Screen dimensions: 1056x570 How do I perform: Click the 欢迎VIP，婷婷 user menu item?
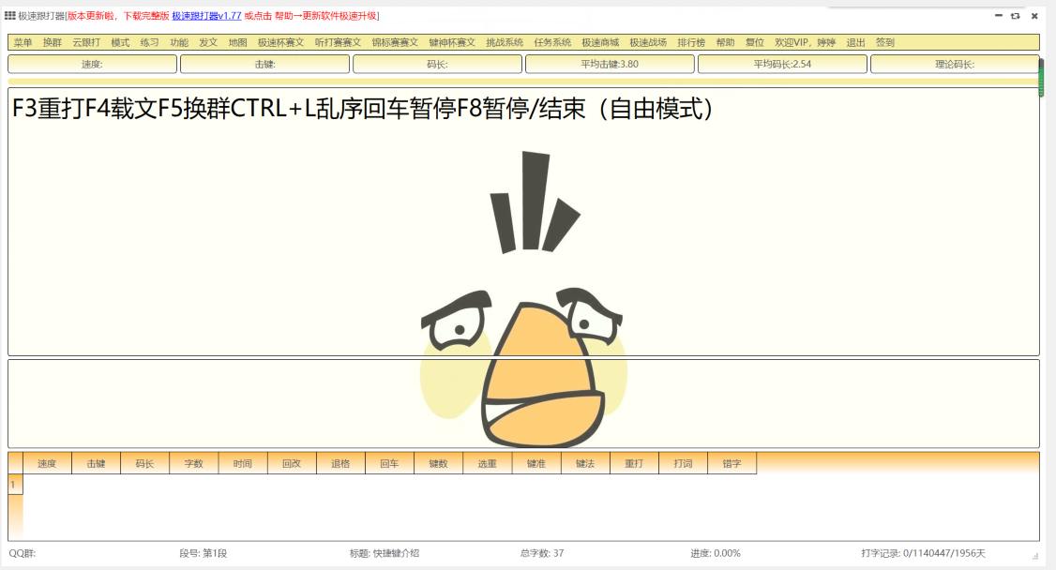point(806,42)
